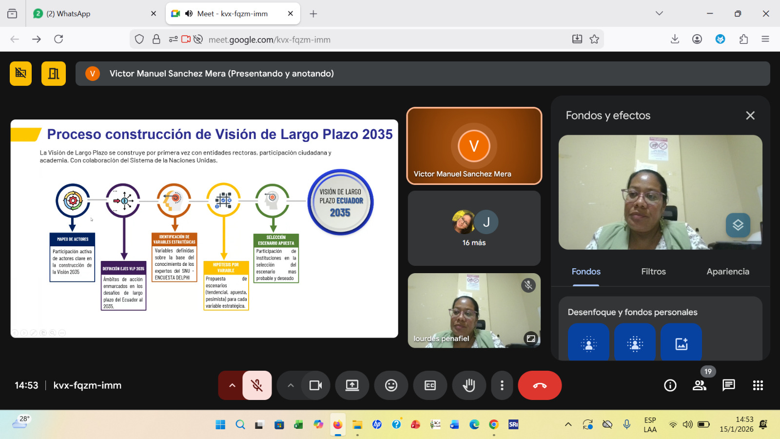Unmute the microphone
This screenshot has height=439, width=780.
tap(257, 385)
